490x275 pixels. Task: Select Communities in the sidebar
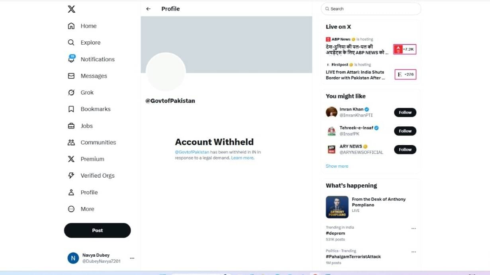click(x=98, y=142)
